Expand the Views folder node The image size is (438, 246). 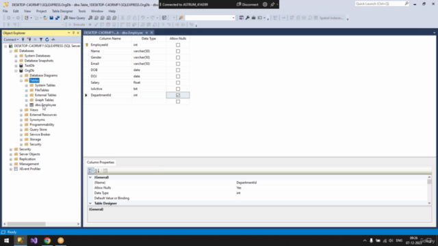point(21,110)
